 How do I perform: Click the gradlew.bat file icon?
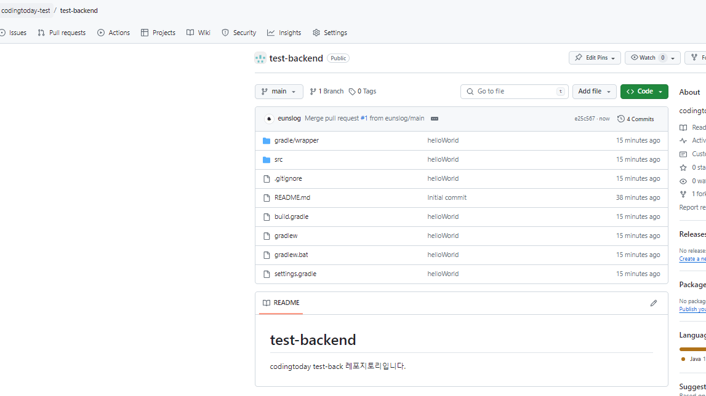point(267,255)
